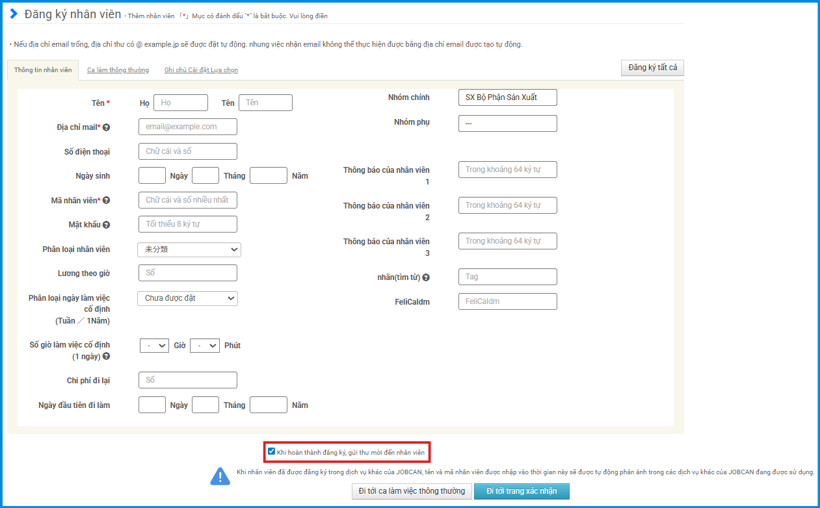Click help icon next to nhãn(tìm từ)

coord(426,277)
